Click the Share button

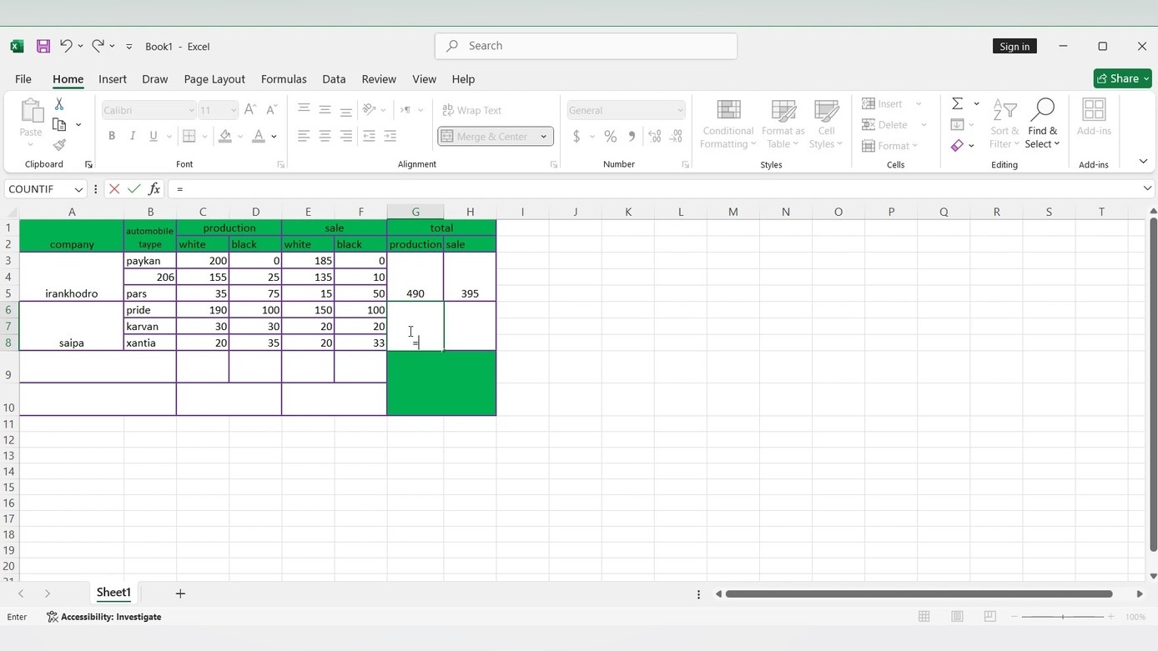click(1123, 78)
